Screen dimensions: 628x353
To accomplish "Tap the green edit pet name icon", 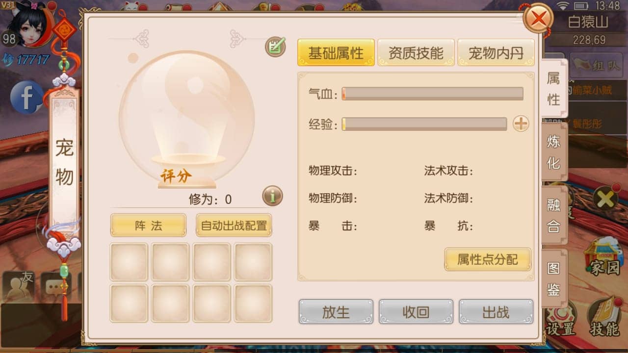I will pyautogui.click(x=275, y=47).
